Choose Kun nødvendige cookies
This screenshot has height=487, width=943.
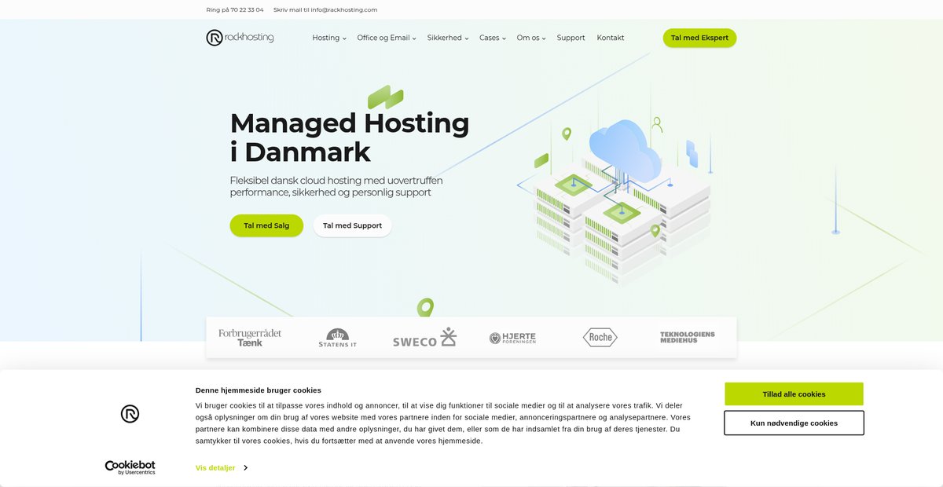[x=794, y=423]
